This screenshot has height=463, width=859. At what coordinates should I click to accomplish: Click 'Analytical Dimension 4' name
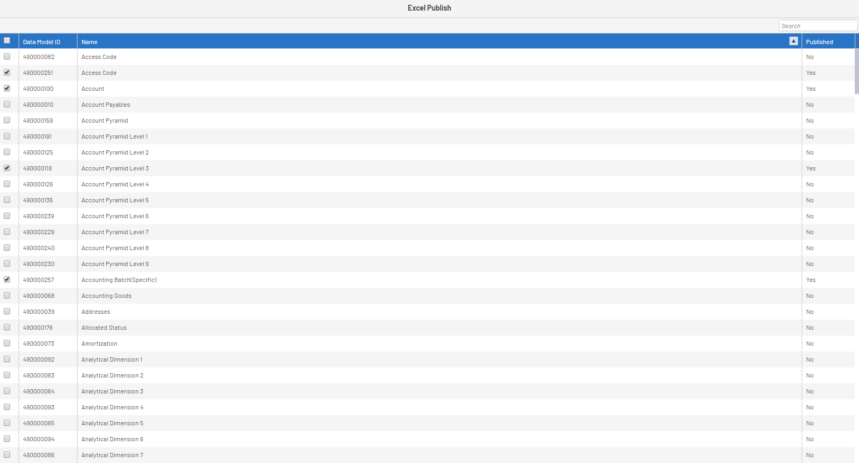(113, 407)
